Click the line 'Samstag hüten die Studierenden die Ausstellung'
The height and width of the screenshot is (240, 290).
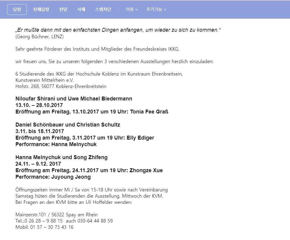point(89,196)
